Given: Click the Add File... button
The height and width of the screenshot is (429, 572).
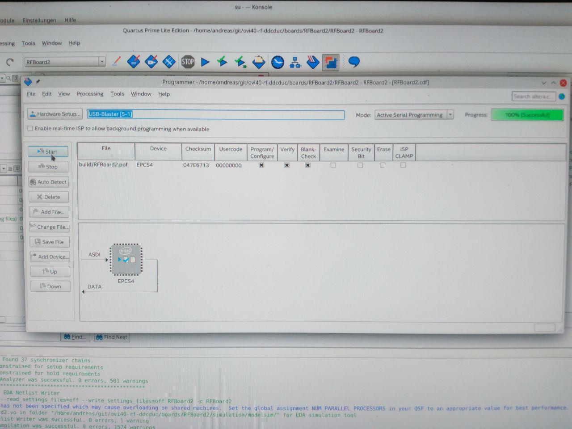Looking at the screenshot, I should [x=49, y=212].
